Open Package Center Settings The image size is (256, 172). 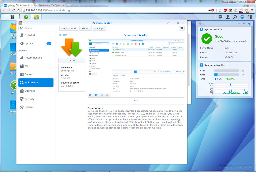click(99, 28)
